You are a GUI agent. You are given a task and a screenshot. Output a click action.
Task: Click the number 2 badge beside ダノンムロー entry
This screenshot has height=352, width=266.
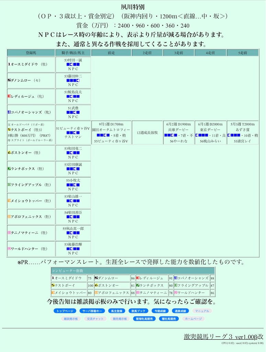[9, 80]
